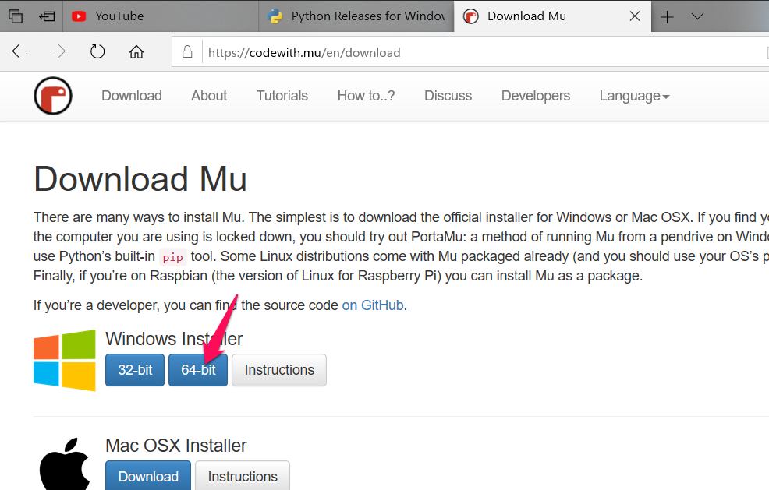Viewport: 769px width, 490px height.
Task: Click the Apple logo image
Action: 65,464
